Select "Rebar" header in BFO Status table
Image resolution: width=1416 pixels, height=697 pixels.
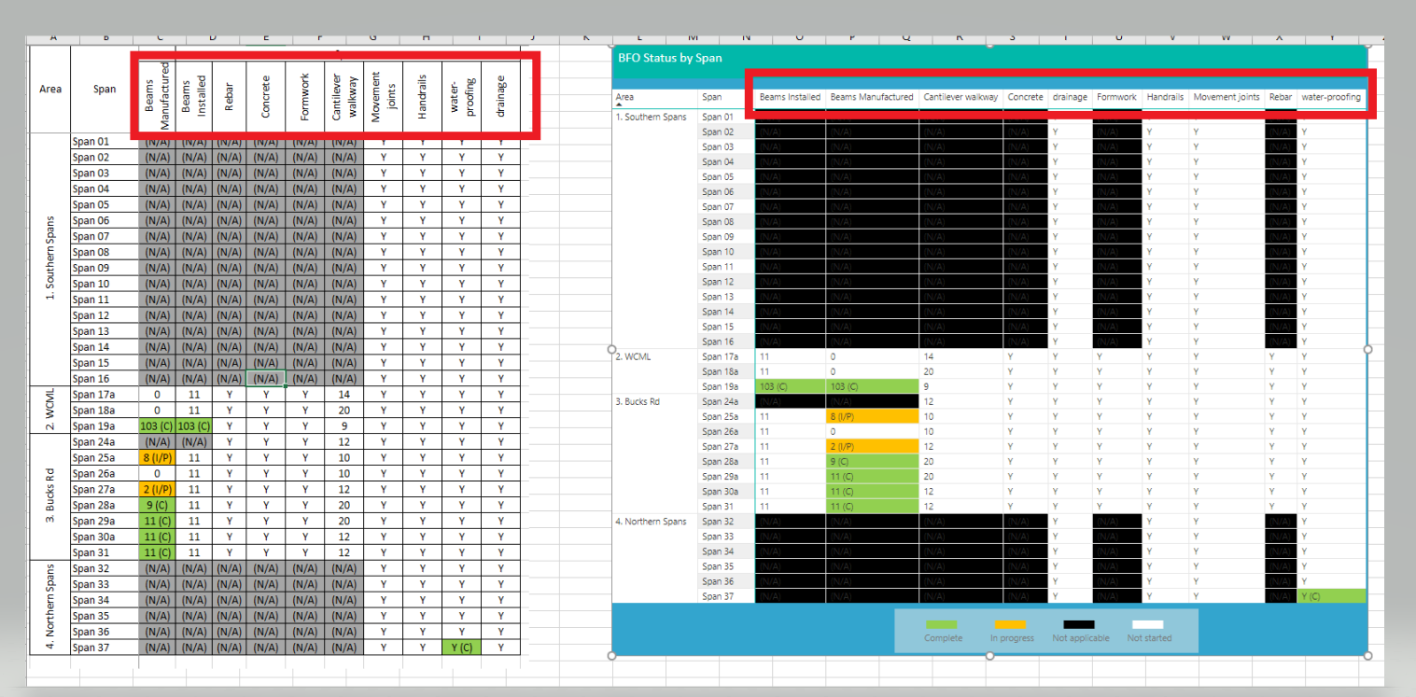coord(1281,97)
